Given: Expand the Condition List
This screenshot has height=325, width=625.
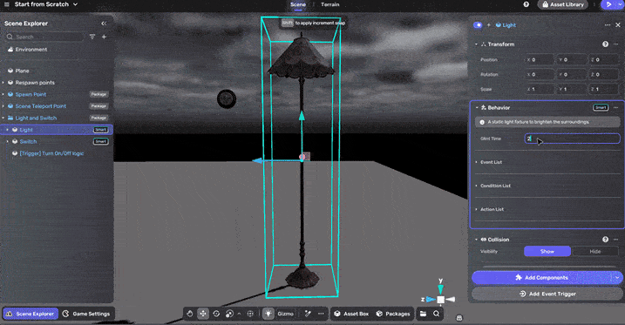Looking at the screenshot, I should (476, 186).
